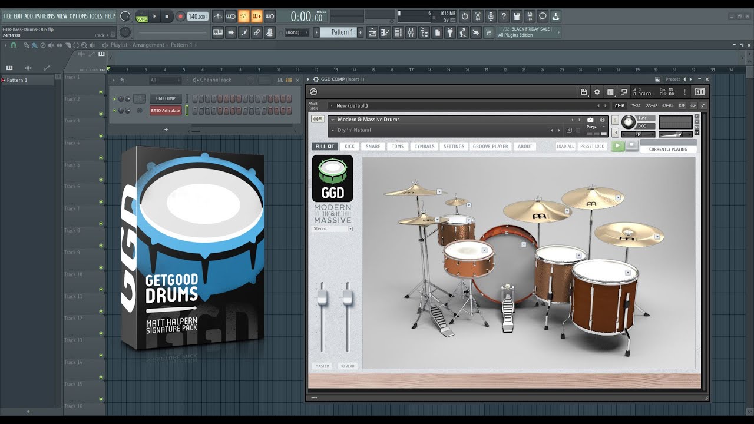Screen dimensions: 754x424
Task: Click the GGD COMP channel button
Action: (166, 98)
